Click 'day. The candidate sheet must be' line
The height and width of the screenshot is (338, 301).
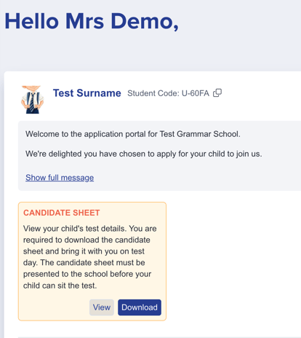(x=84, y=262)
